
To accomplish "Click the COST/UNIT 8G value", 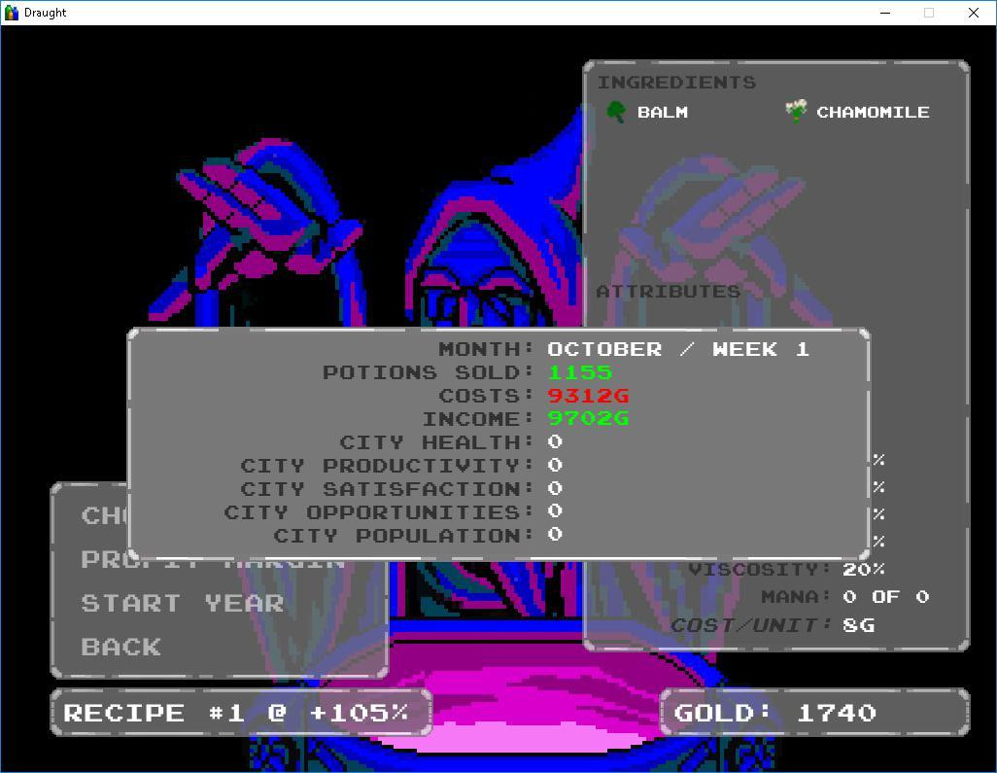I will [858, 625].
